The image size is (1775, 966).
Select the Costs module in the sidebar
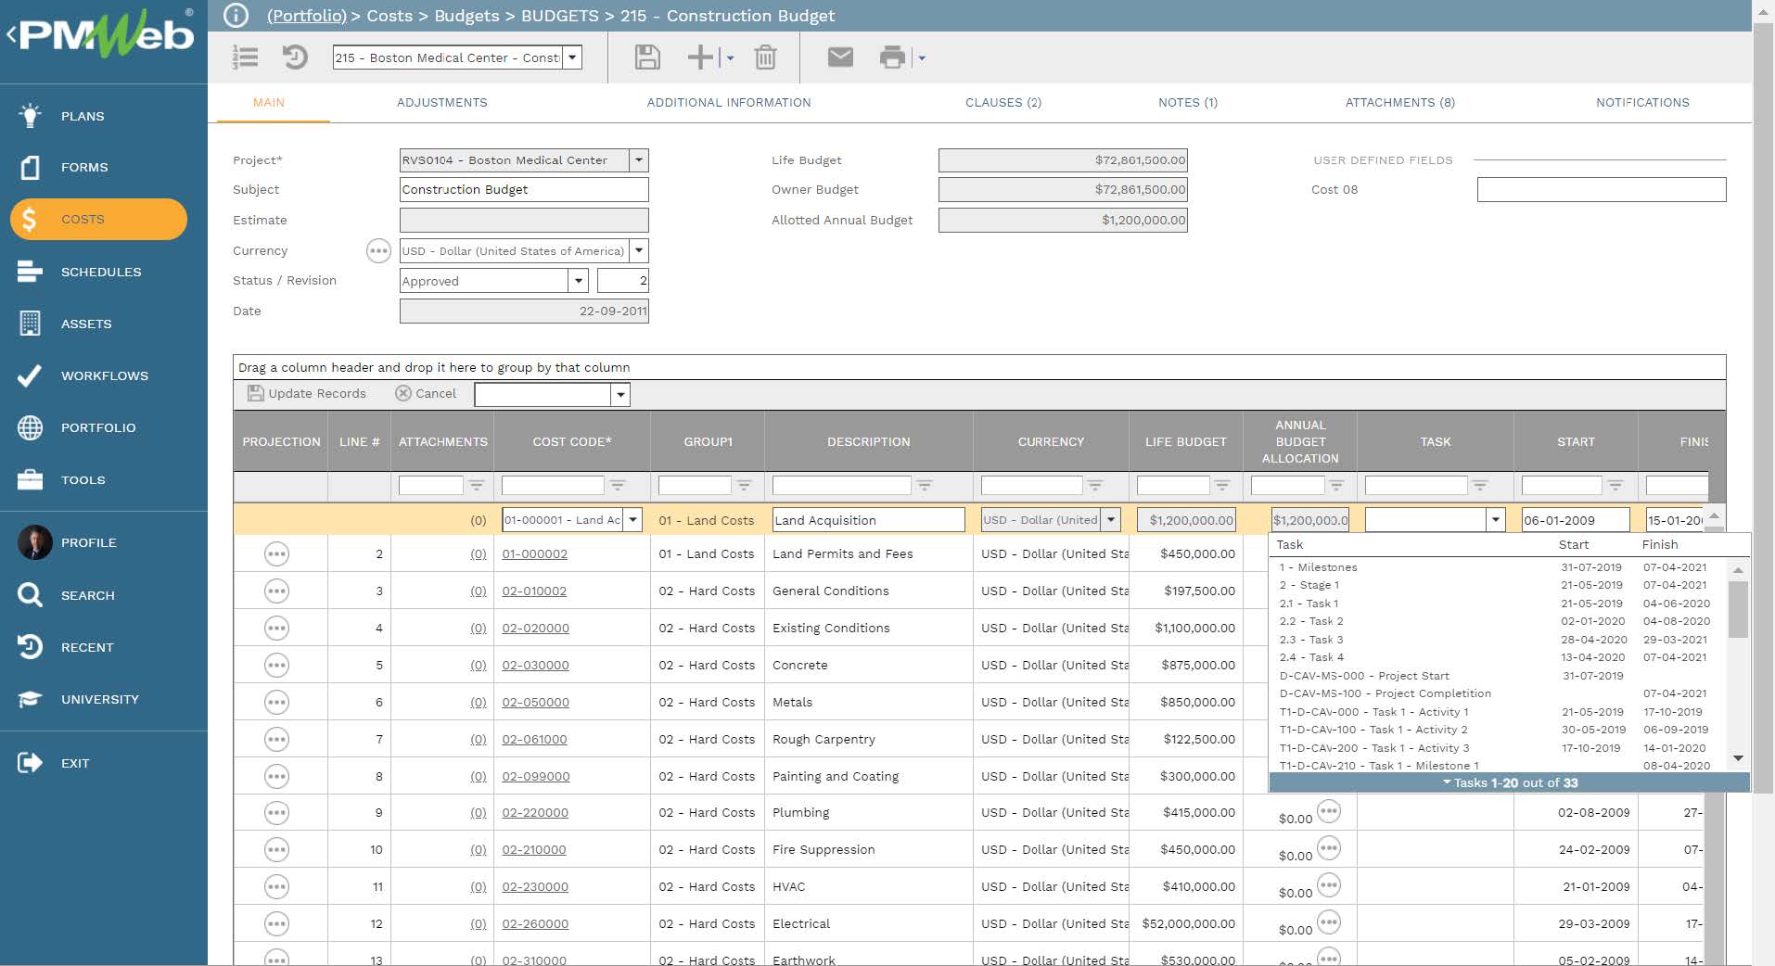tap(98, 220)
